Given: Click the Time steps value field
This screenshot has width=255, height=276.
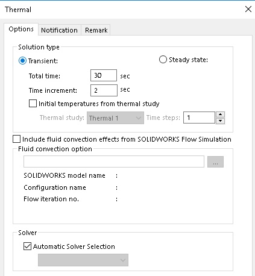Looking at the screenshot, I should (199, 118).
